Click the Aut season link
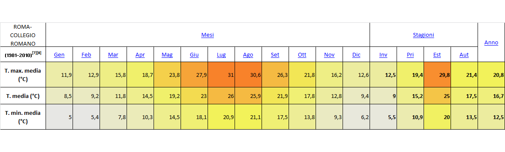The height and width of the screenshot is (152, 505). point(464,55)
